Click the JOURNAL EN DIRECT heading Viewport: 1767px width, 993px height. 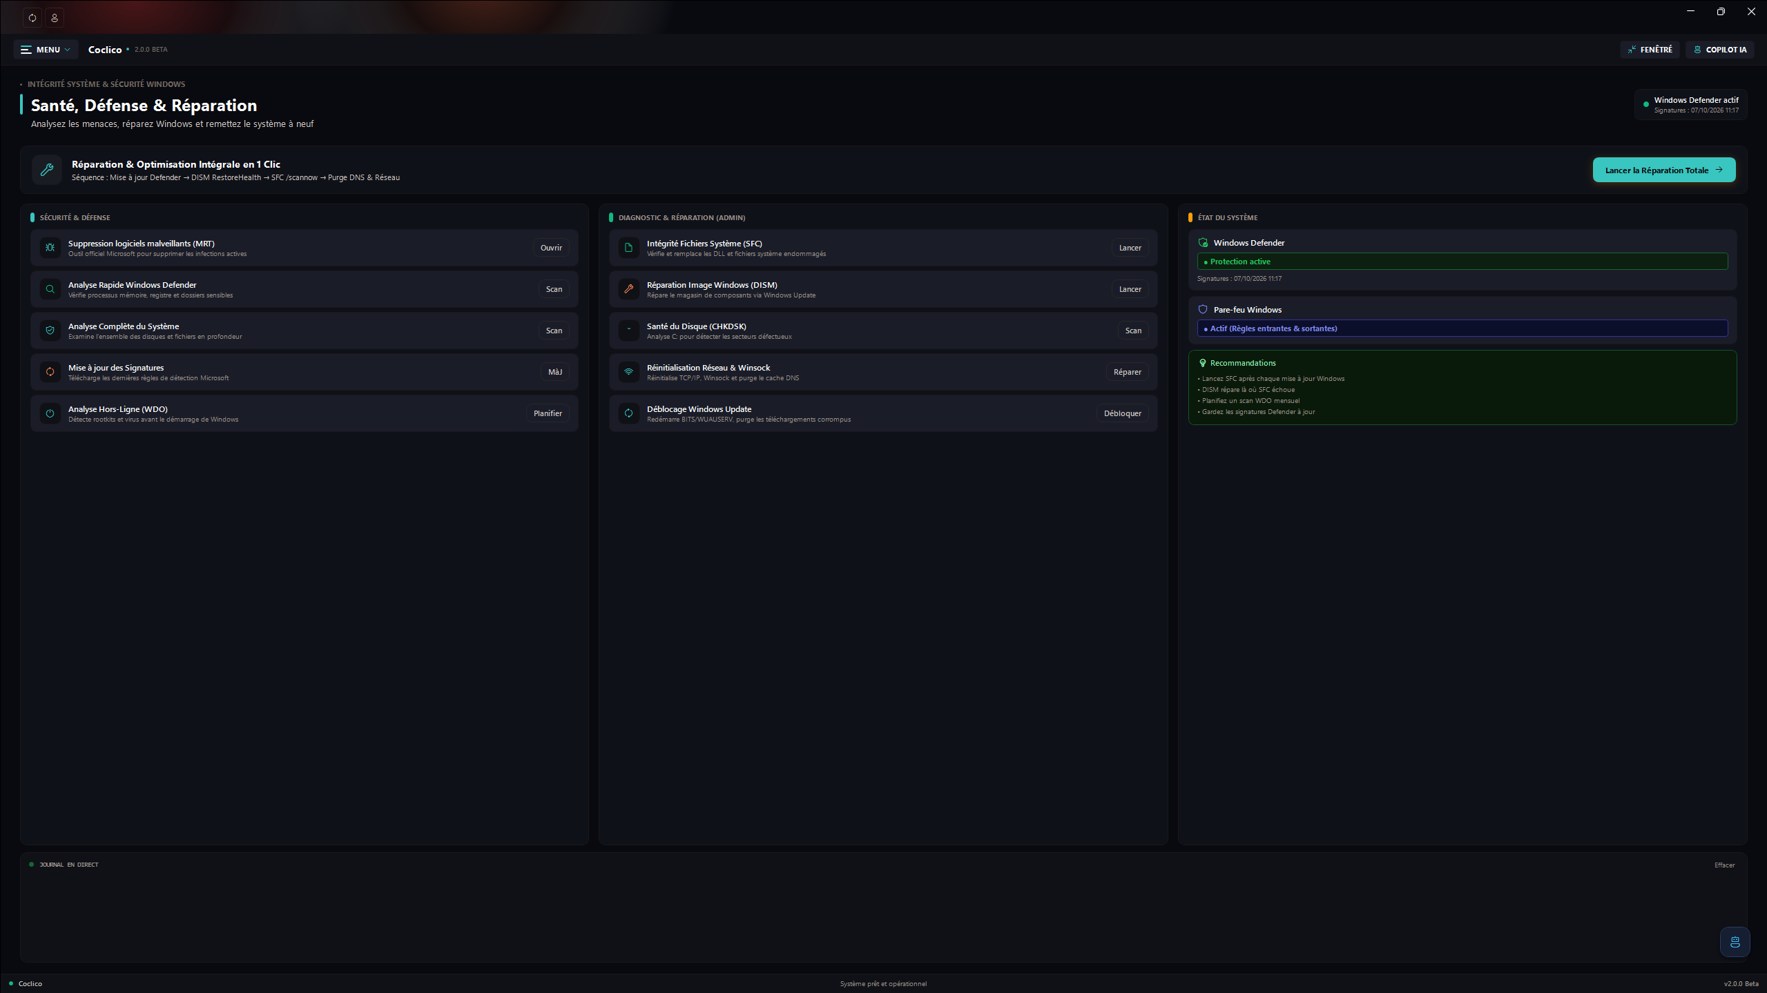pos(68,865)
